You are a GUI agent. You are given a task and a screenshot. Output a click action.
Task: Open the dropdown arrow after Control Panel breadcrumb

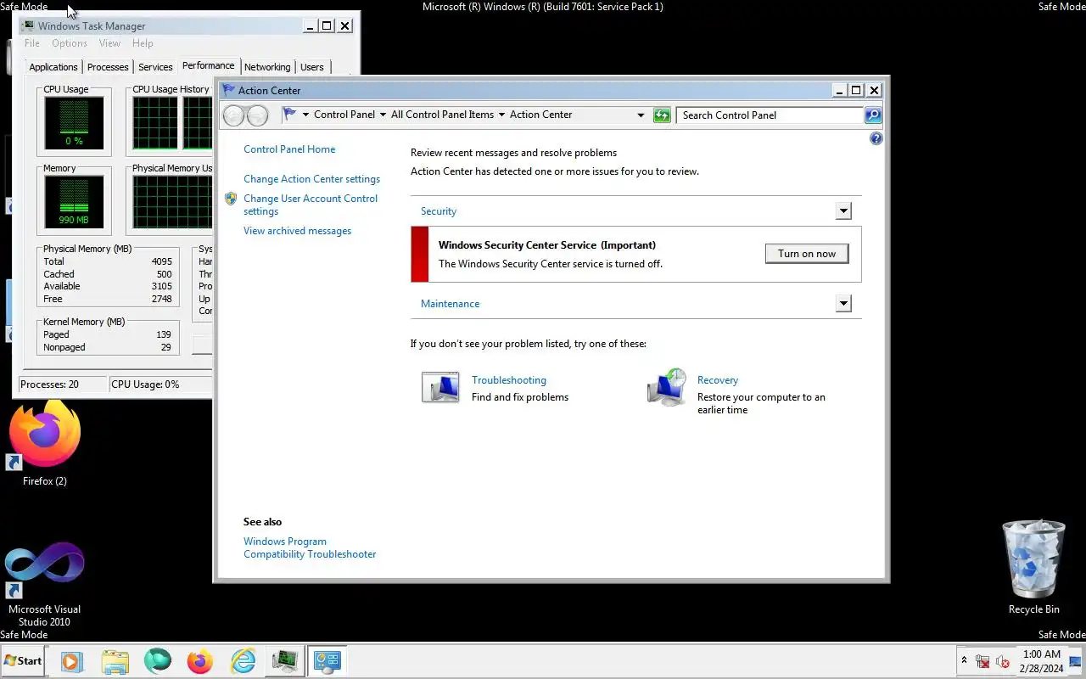point(383,115)
